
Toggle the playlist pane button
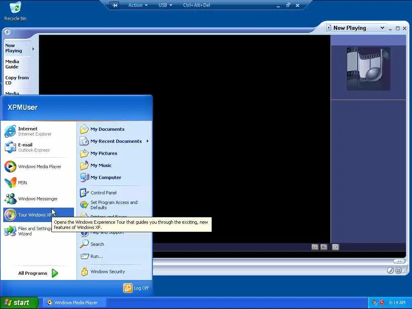click(x=336, y=247)
